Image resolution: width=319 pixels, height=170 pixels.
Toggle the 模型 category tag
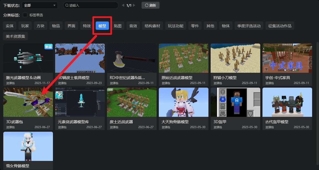coord(102,26)
